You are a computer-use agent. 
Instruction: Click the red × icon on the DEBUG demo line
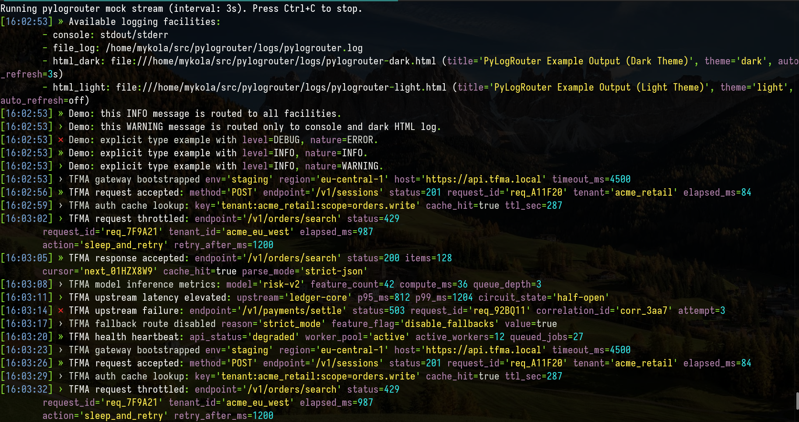(x=61, y=140)
